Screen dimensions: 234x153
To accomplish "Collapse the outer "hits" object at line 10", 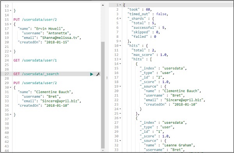I will 120,46.
